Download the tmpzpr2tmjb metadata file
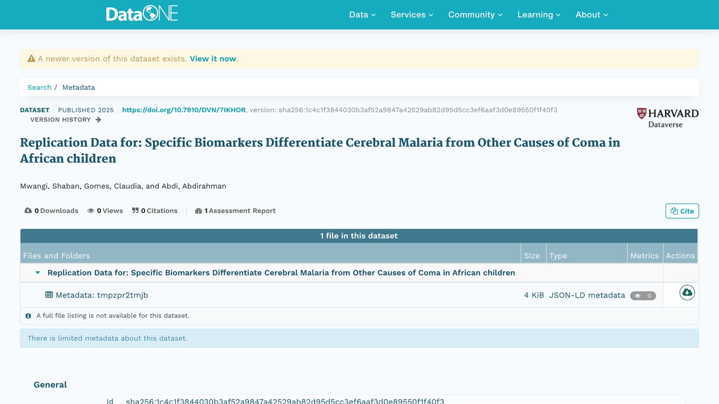The width and height of the screenshot is (719, 404). click(x=687, y=292)
